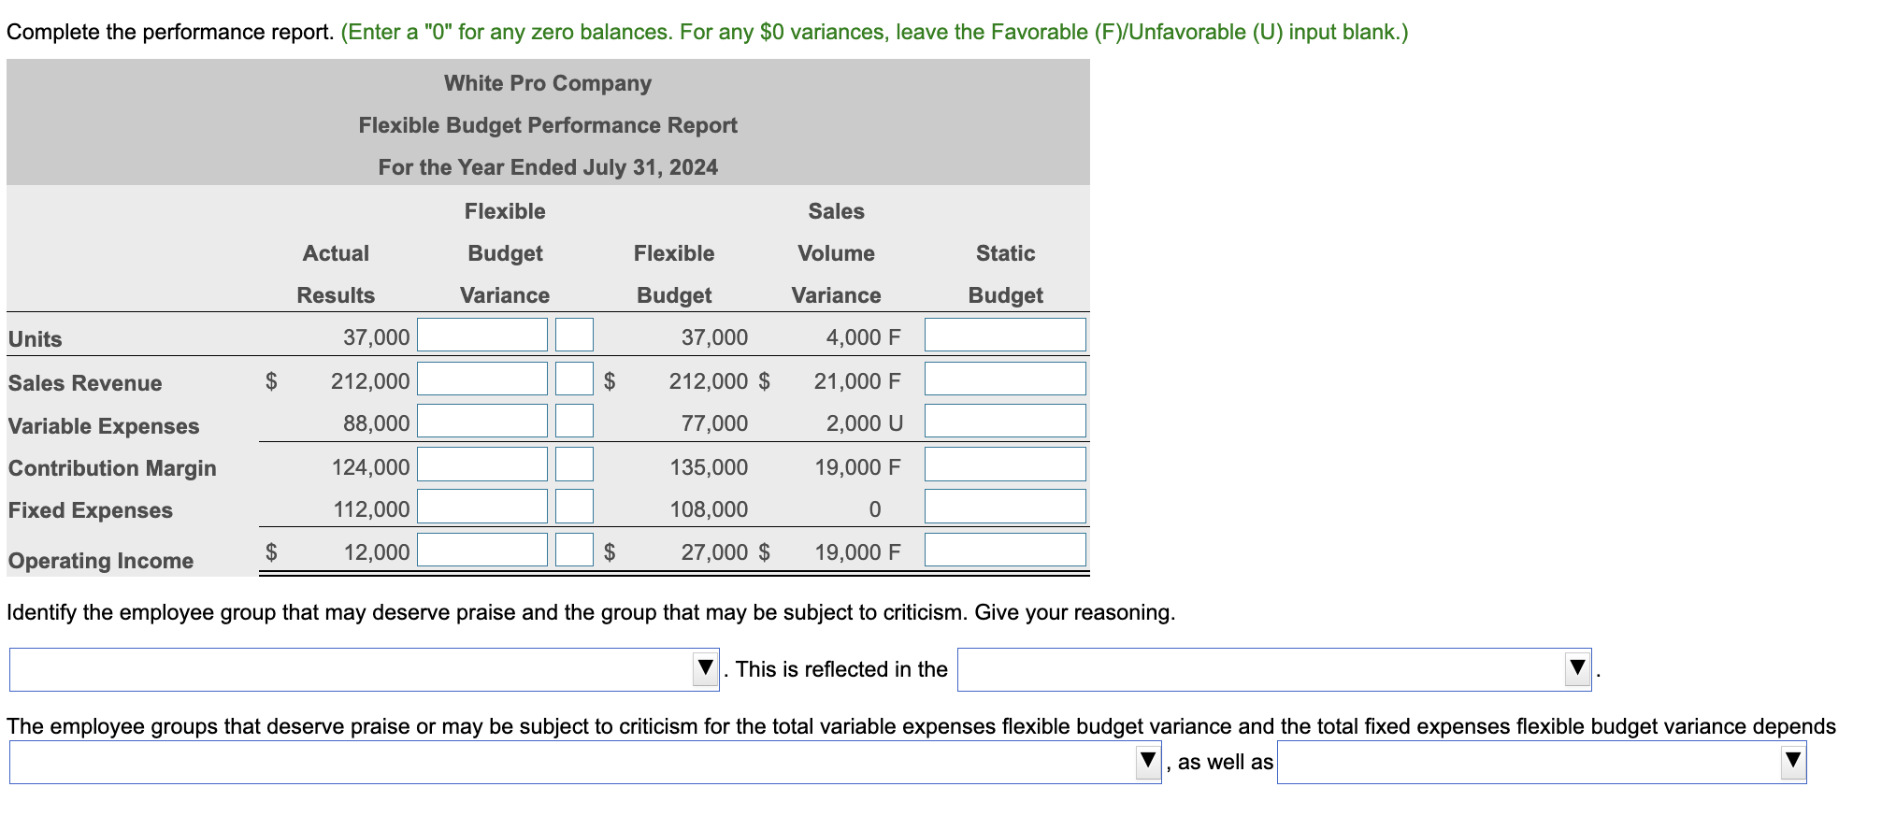Select the actual contribution margin "124,000"
1896x830 pixels.
coord(370,466)
